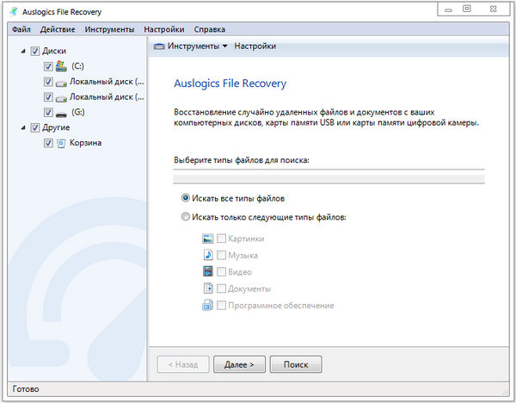The image size is (516, 403).
Task: Uncheck the Диски checkbox
Action: tap(34, 51)
